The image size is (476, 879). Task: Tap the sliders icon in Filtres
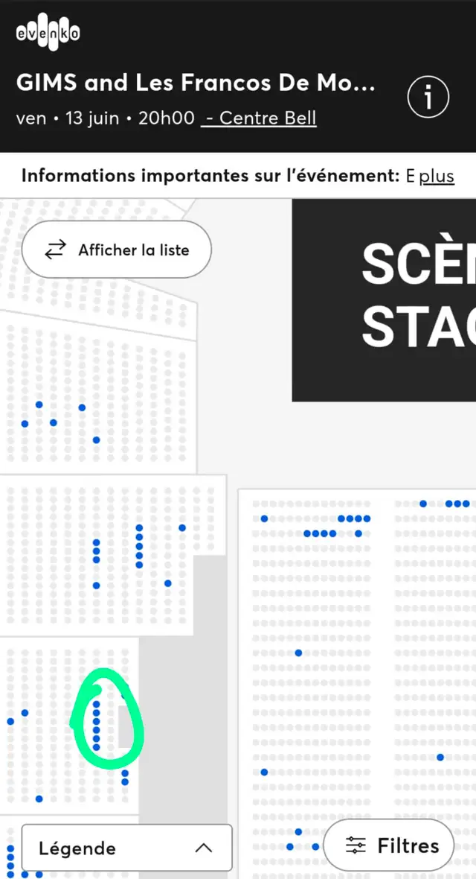click(x=356, y=845)
